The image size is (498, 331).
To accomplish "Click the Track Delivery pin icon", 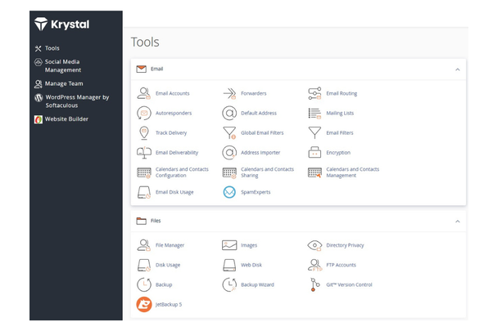I will 144,133.
